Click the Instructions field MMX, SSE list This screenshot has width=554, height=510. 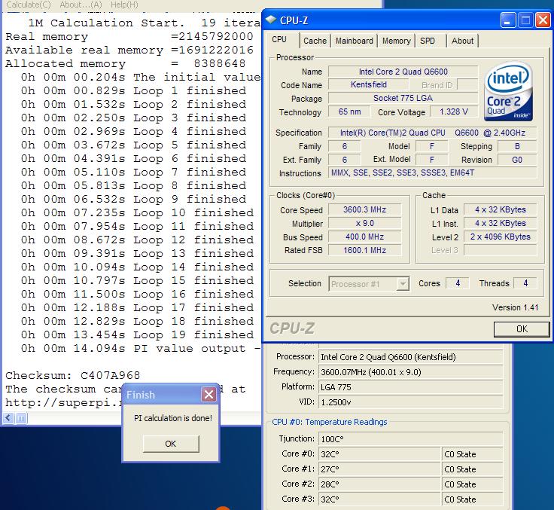433,173
